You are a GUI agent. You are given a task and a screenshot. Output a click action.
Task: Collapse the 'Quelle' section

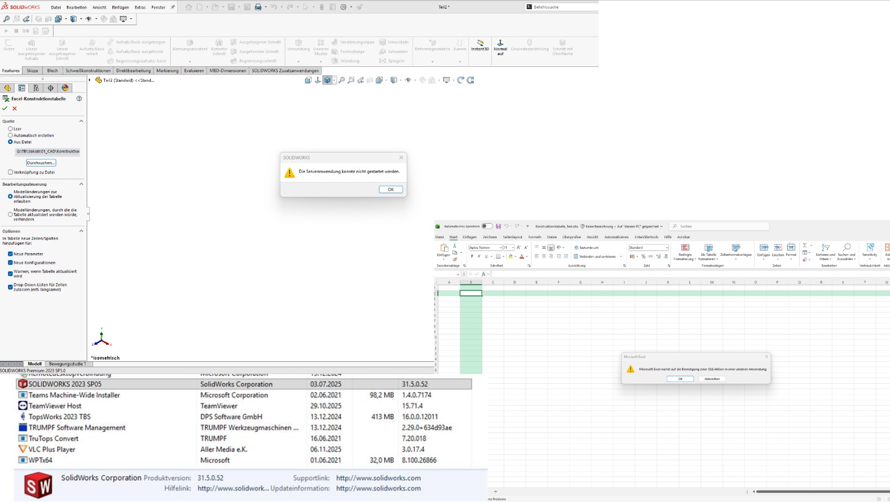coord(81,121)
